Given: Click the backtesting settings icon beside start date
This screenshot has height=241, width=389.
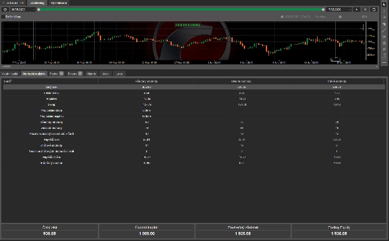Looking at the screenshot, I should (5, 10).
